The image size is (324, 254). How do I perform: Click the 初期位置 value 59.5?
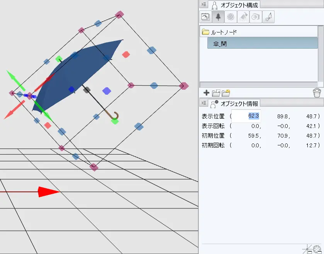tap(254, 136)
